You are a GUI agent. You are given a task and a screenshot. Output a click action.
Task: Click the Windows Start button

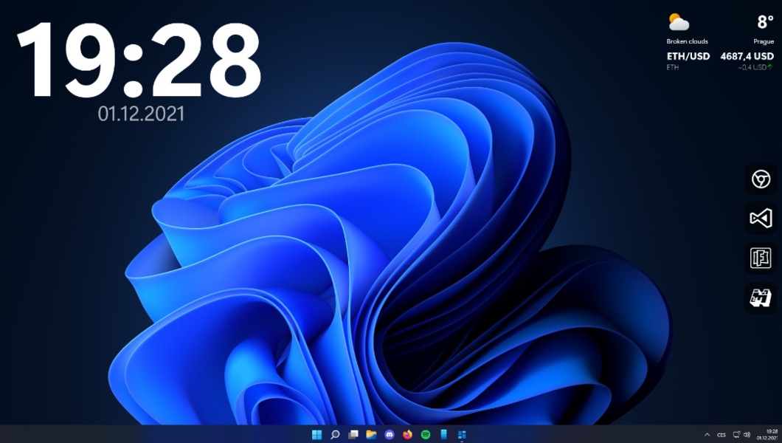317,434
